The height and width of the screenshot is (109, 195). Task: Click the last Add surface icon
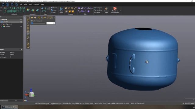click(37, 10)
